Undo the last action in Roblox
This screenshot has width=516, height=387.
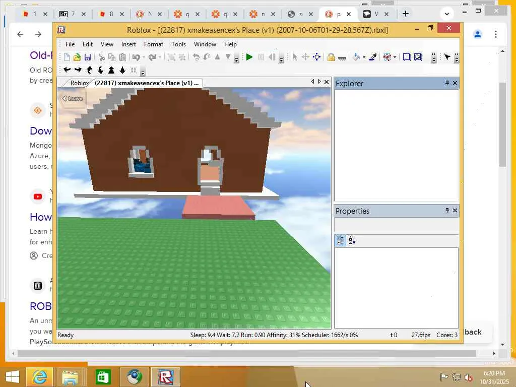pyautogui.click(x=136, y=57)
